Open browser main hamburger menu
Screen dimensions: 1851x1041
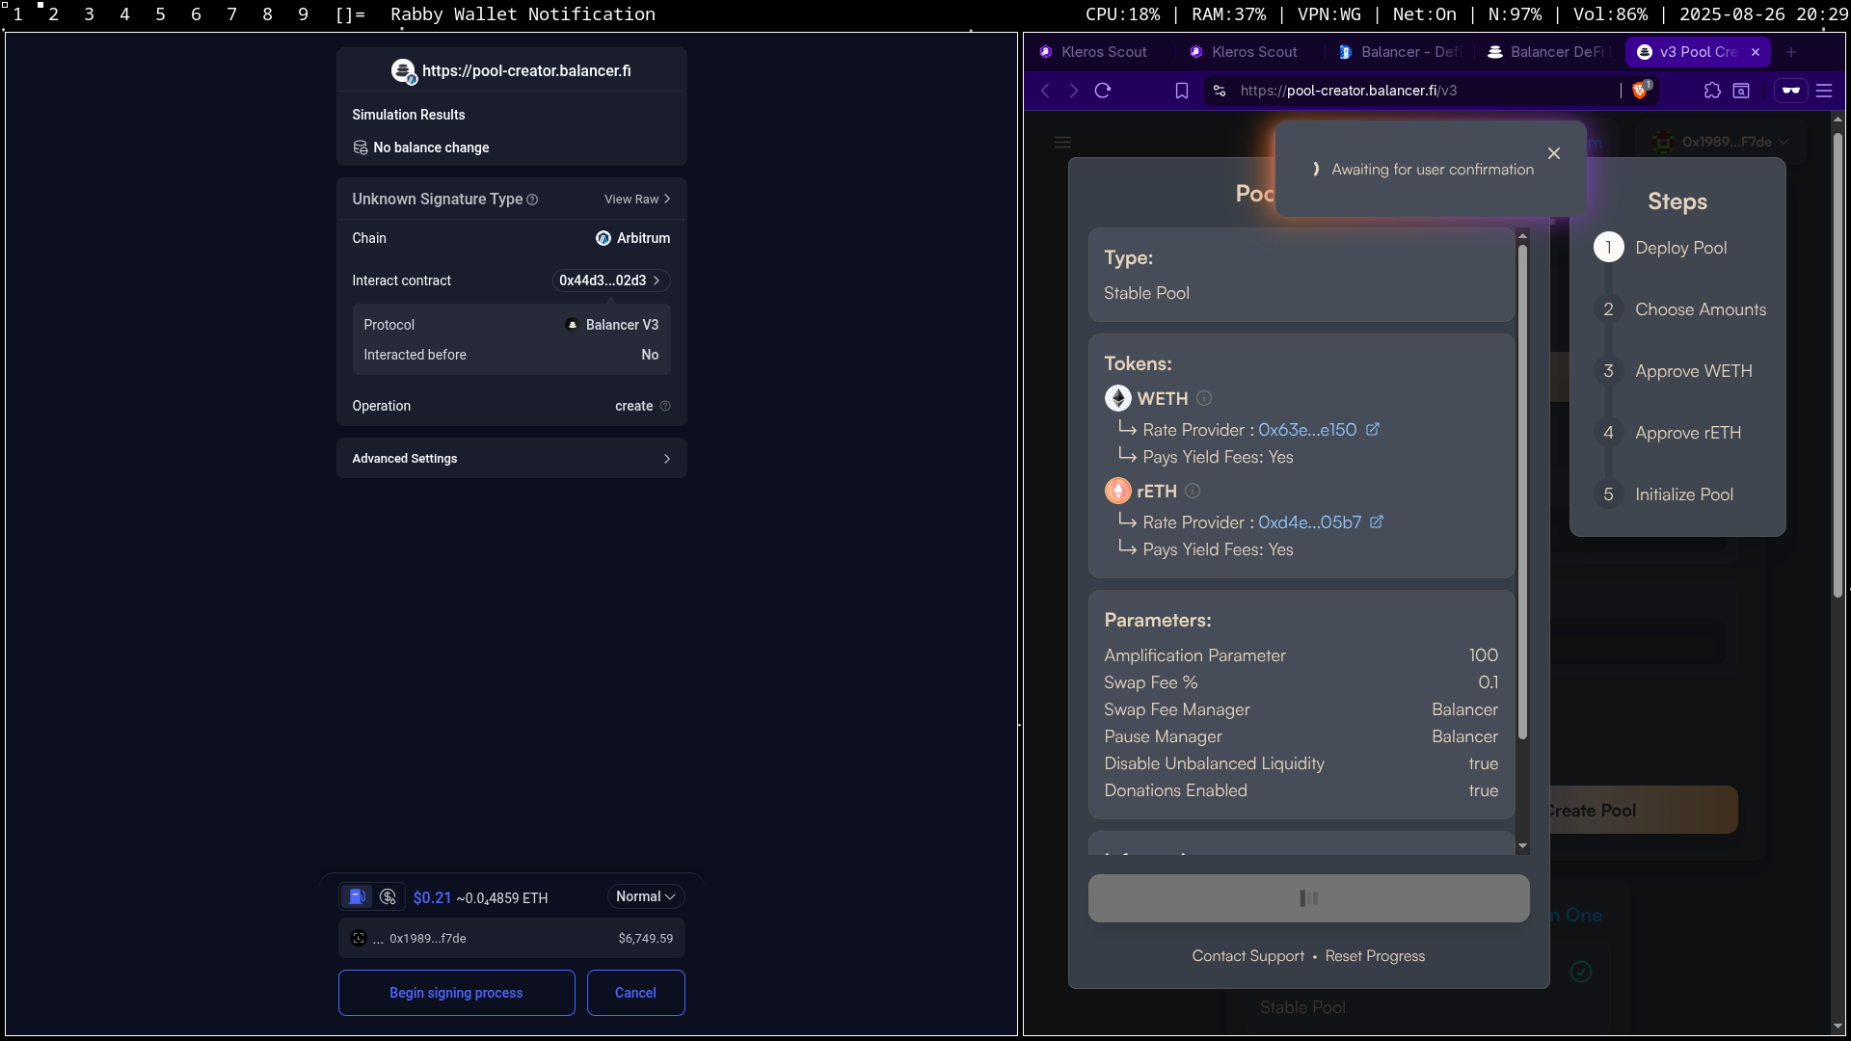point(1824,91)
